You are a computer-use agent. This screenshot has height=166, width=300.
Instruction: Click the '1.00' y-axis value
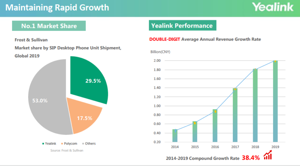(x=157, y=106)
